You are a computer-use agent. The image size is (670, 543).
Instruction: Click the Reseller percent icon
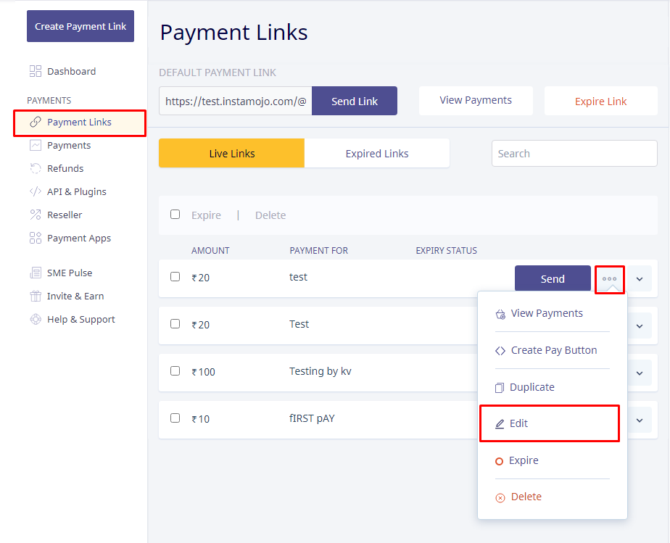35,215
